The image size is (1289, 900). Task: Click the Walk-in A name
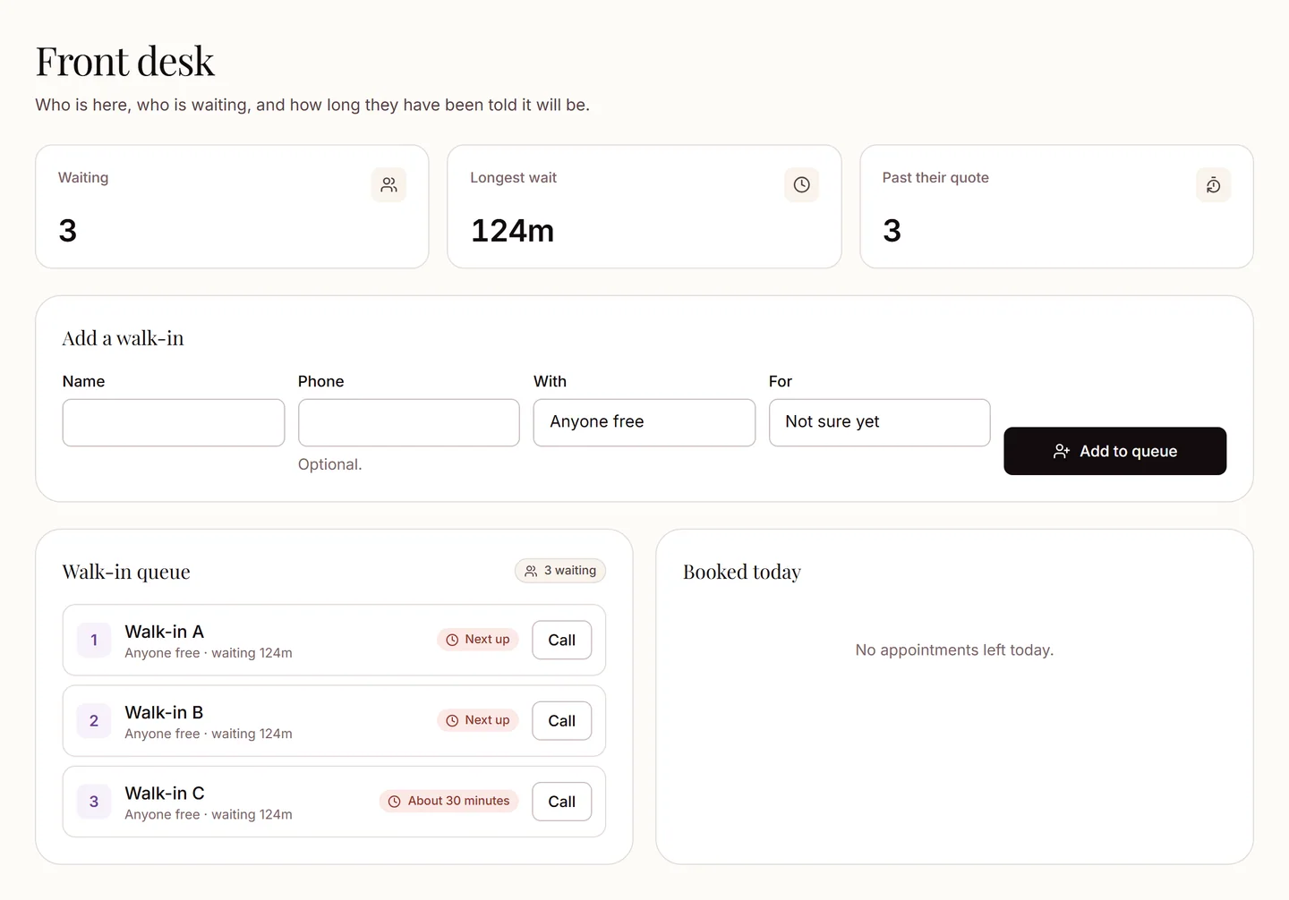(x=165, y=632)
